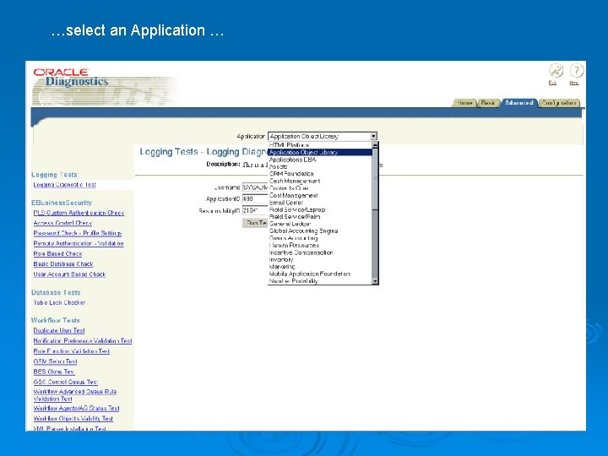
Task: Choose the Cost Management option
Action: [x=320, y=195]
